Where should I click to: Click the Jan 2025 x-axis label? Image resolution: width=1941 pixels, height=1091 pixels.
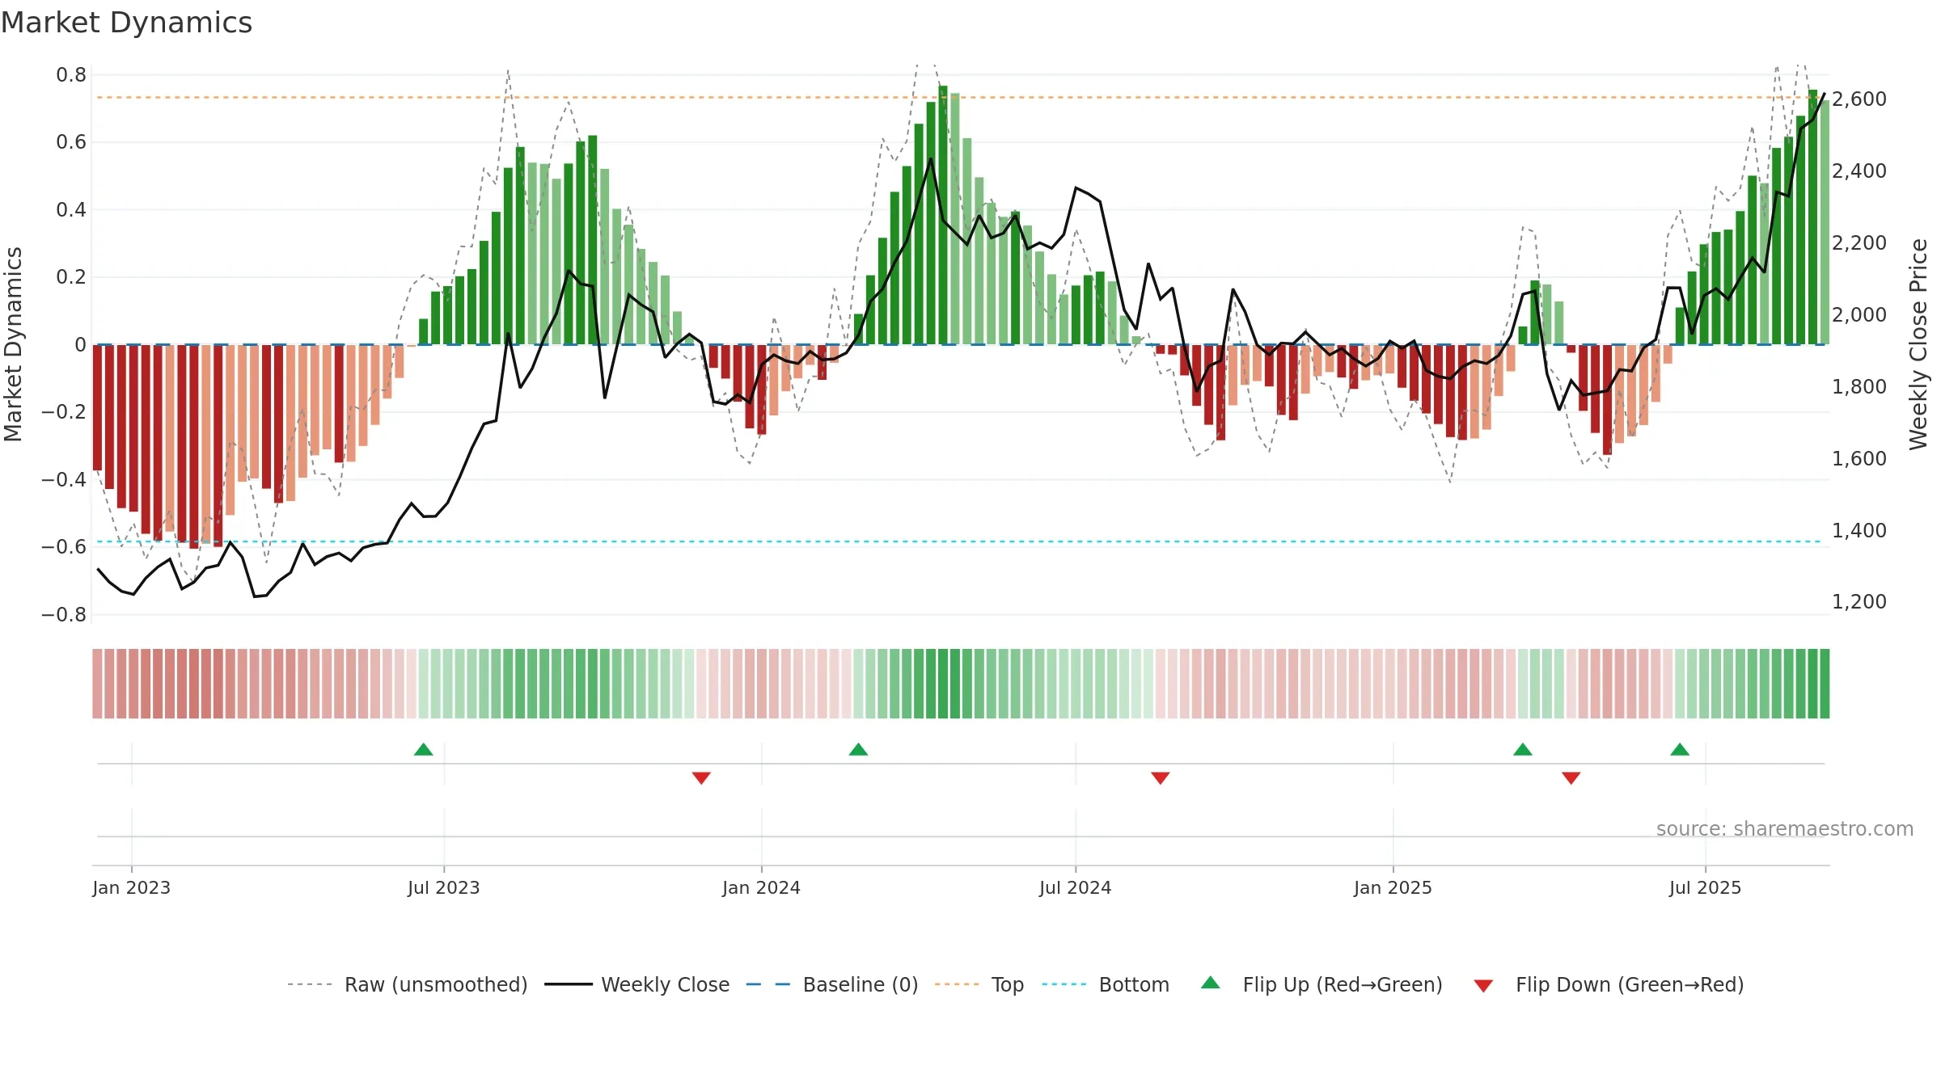(x=1393, y=887)
